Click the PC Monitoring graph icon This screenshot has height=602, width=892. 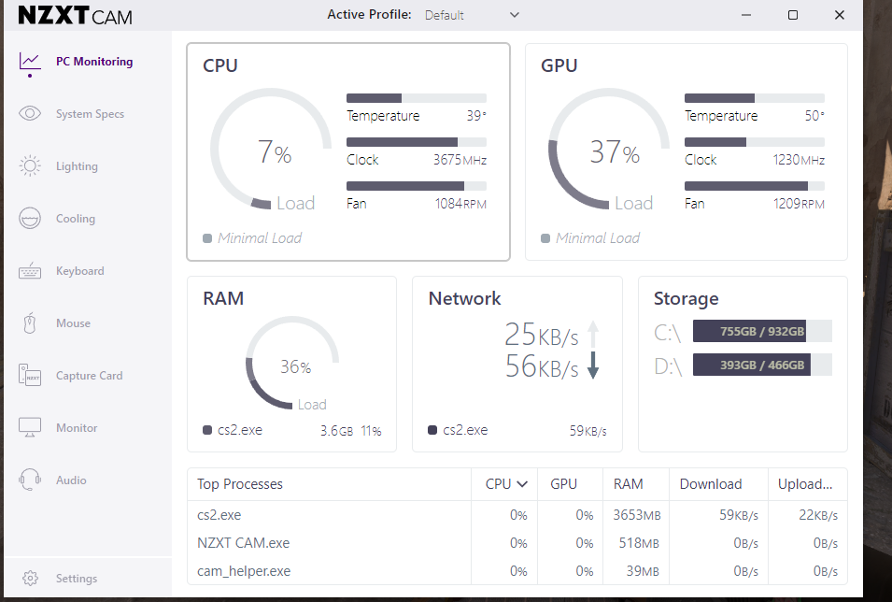tap(30, 62)
